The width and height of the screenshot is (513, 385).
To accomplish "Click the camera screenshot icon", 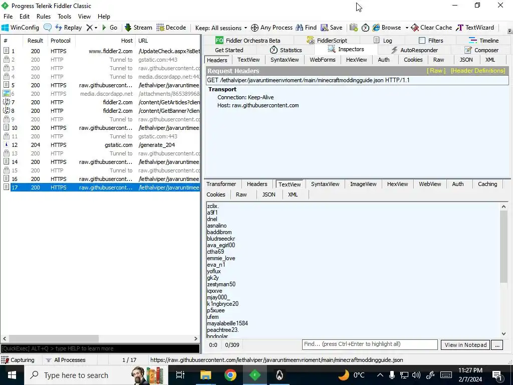I will (x=353, y=28).
